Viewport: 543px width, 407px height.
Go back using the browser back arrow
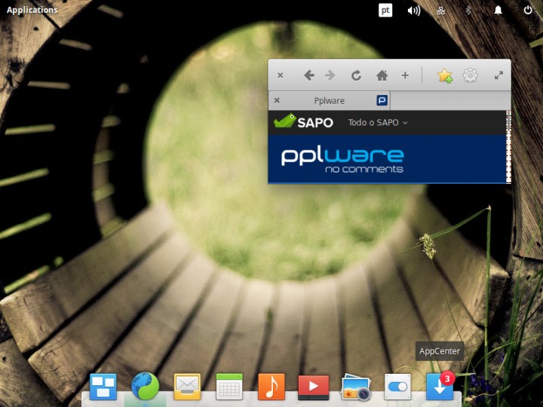[308, 75]
